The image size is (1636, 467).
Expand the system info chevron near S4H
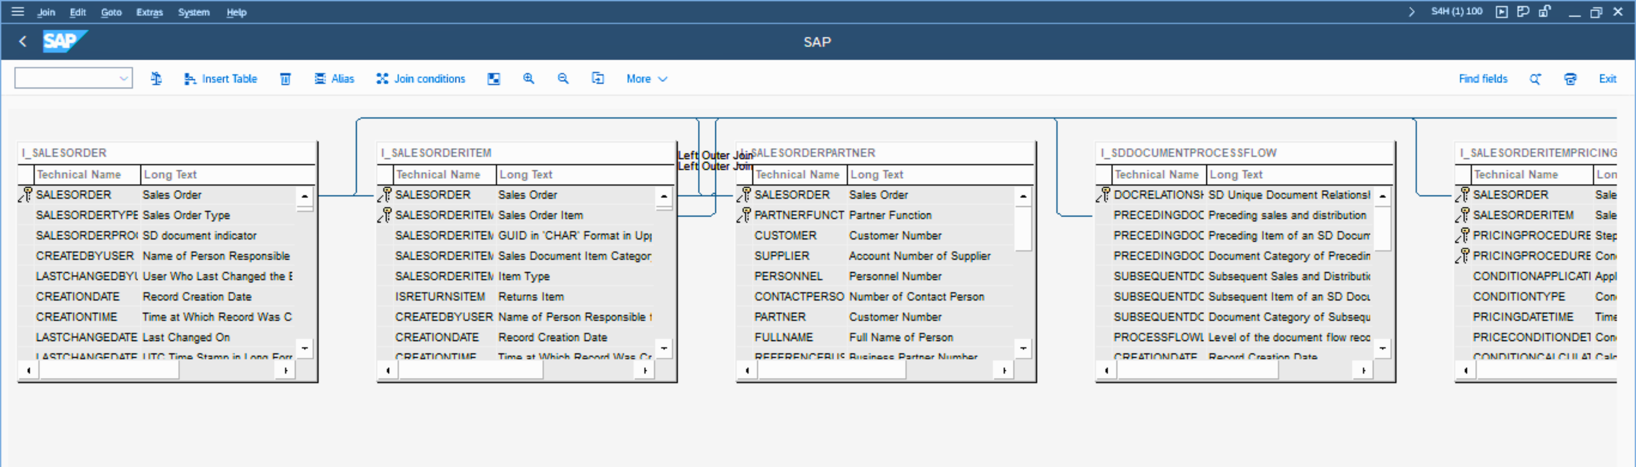tap(1411, 11)
